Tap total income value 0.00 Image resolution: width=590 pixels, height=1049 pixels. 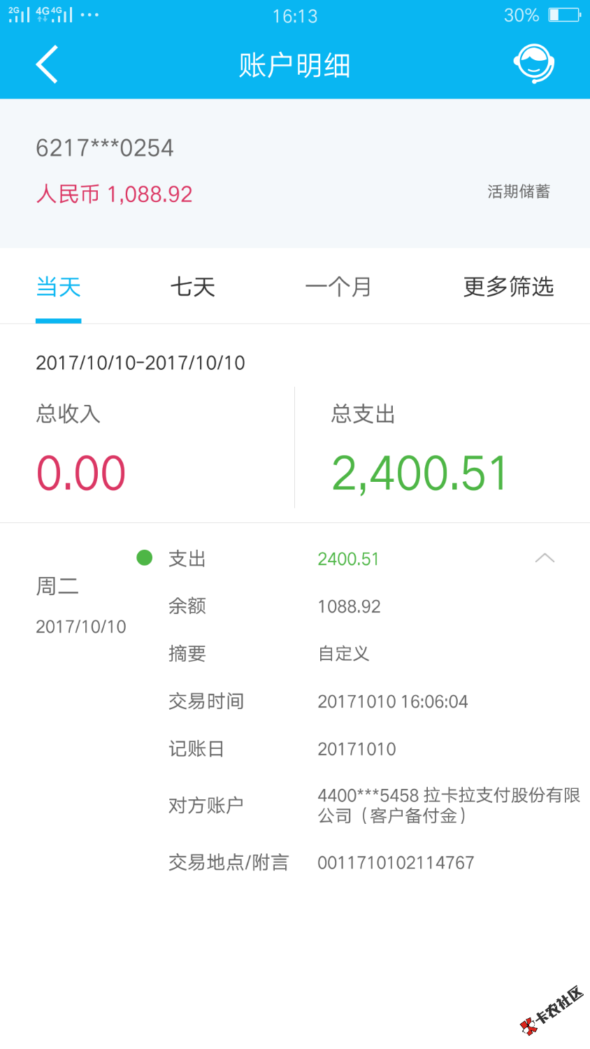point(81,473)
